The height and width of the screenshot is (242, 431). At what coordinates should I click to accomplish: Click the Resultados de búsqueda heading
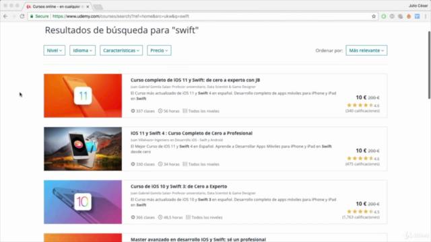[122, 30]
